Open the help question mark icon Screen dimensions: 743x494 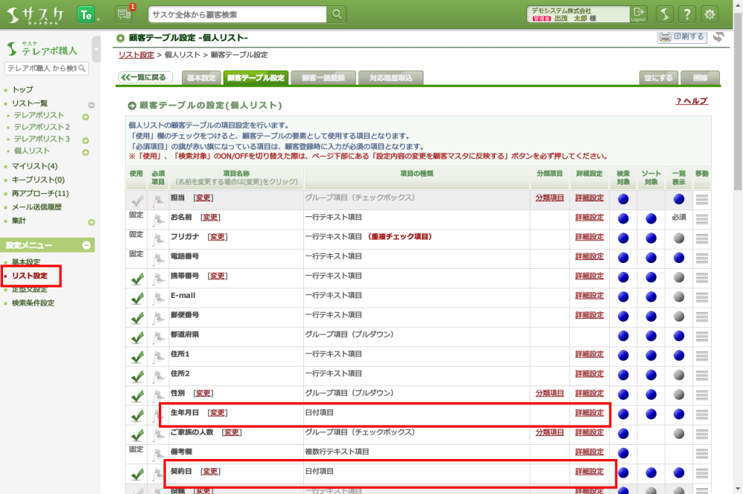pos(687,14)
